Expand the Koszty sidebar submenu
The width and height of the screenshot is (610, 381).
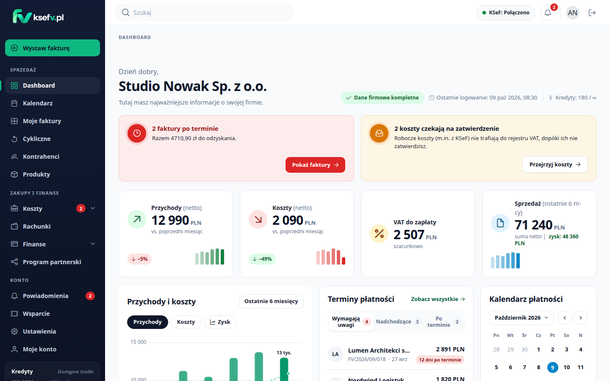click(x=93, y=208)
